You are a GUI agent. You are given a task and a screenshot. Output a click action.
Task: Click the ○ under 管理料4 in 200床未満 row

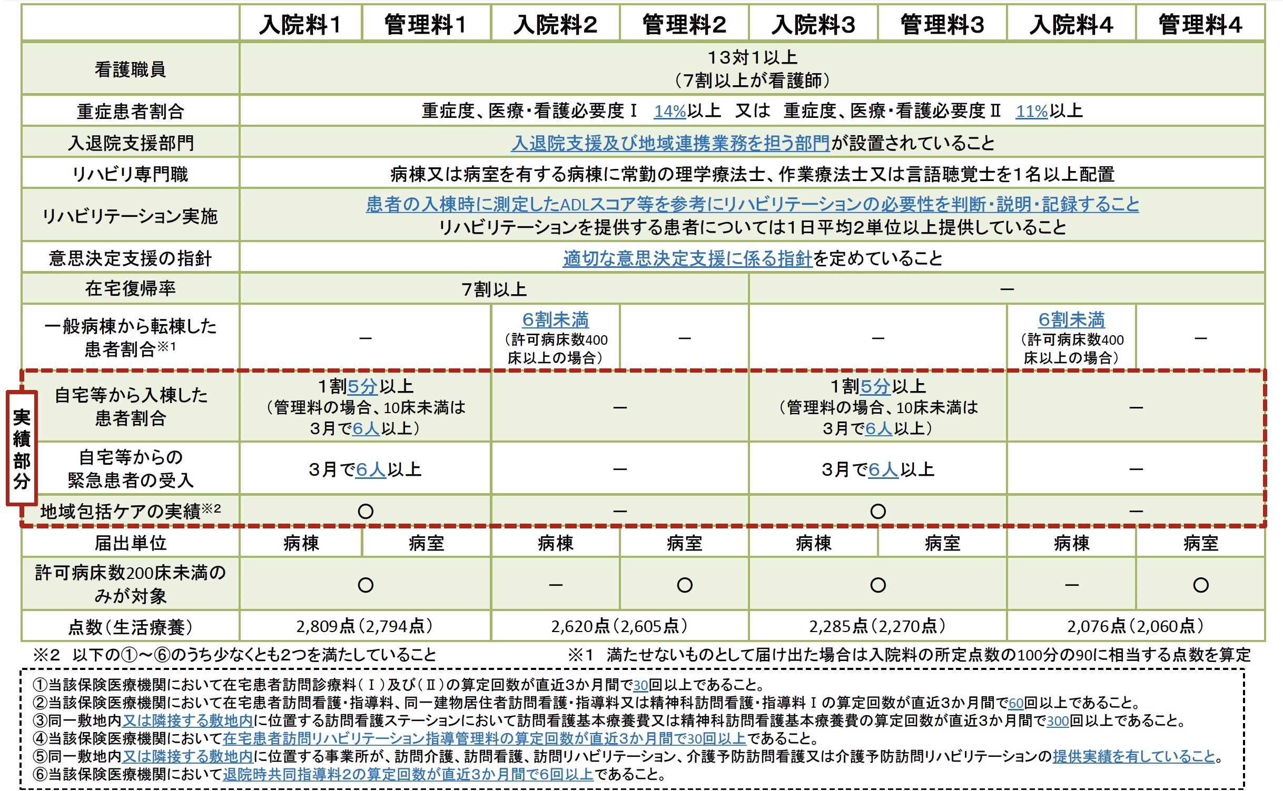[1201, 585]
